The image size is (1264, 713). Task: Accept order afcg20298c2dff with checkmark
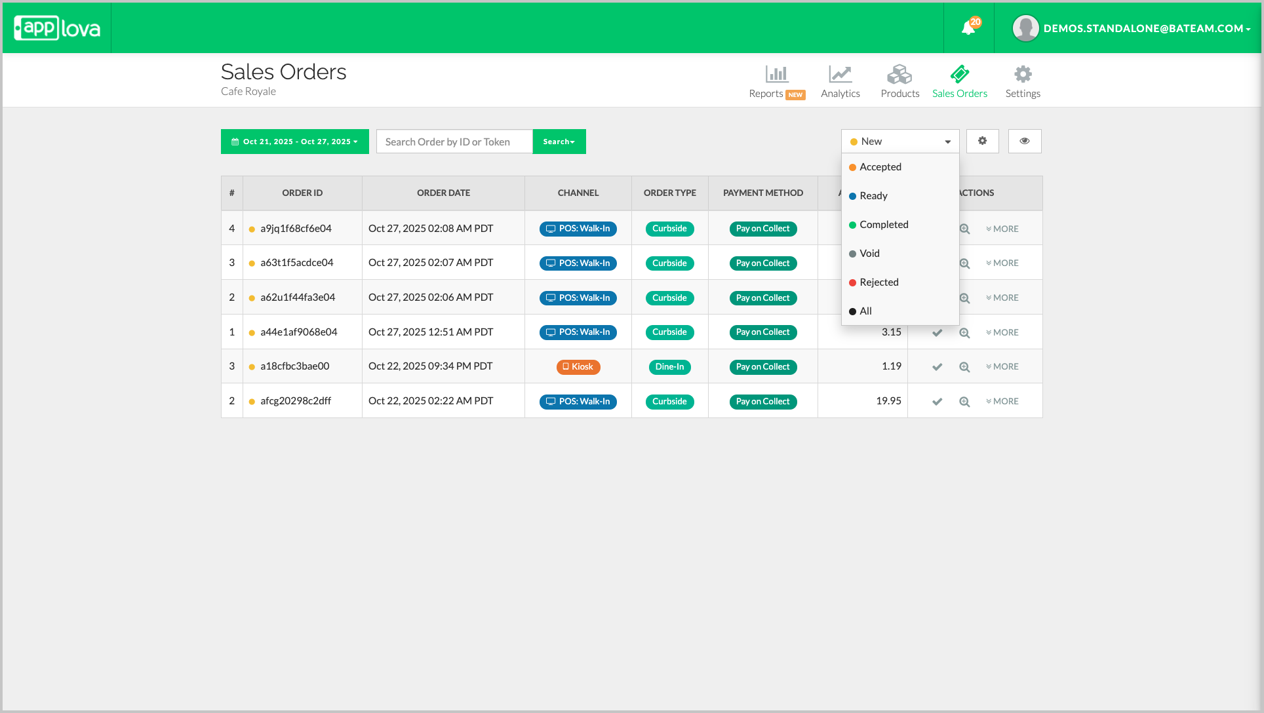(x=938, y=402)
